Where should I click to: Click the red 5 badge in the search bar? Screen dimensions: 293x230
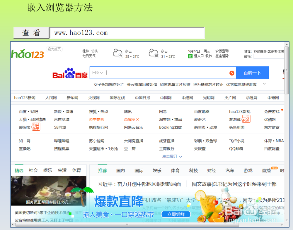(231, 73)
